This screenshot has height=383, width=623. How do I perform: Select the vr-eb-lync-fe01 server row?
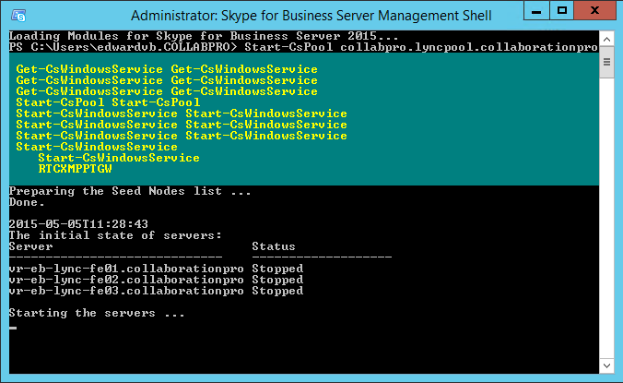click(156, 269)
